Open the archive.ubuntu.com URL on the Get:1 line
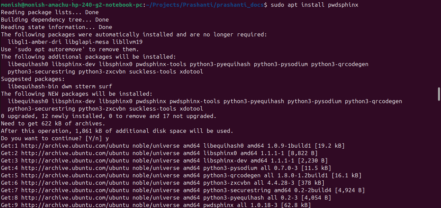The width and height of the screenshot is (441, 208). coord(75,146)
